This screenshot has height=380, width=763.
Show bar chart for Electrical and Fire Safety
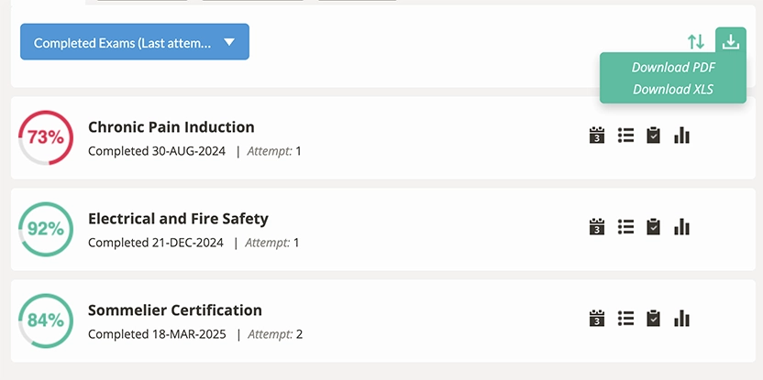click(x=681, y=226)
